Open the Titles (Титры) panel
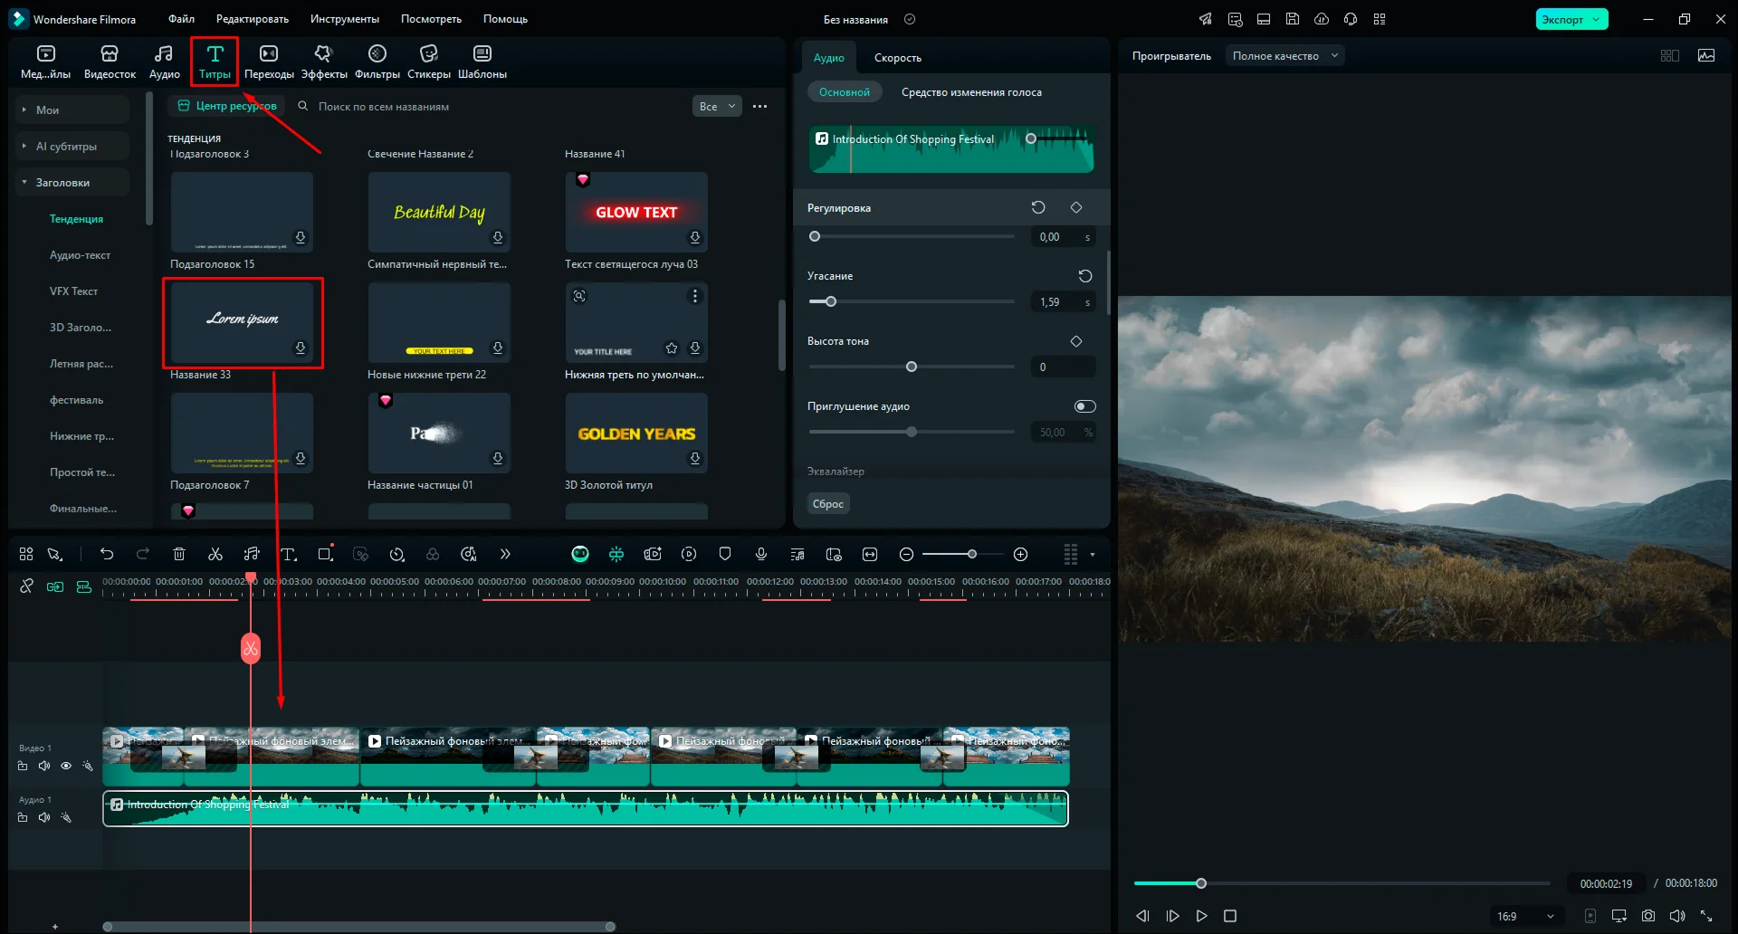This screenshot has height=934, width=1738. (x=215, y=62)
